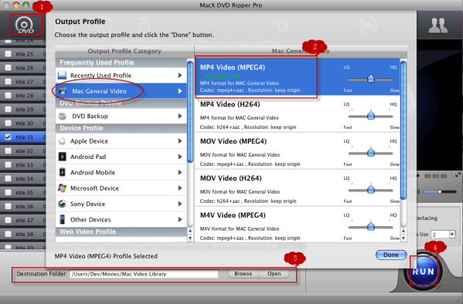Click the Done button
This screenshot has width=463, height=304.
[391, 255]
